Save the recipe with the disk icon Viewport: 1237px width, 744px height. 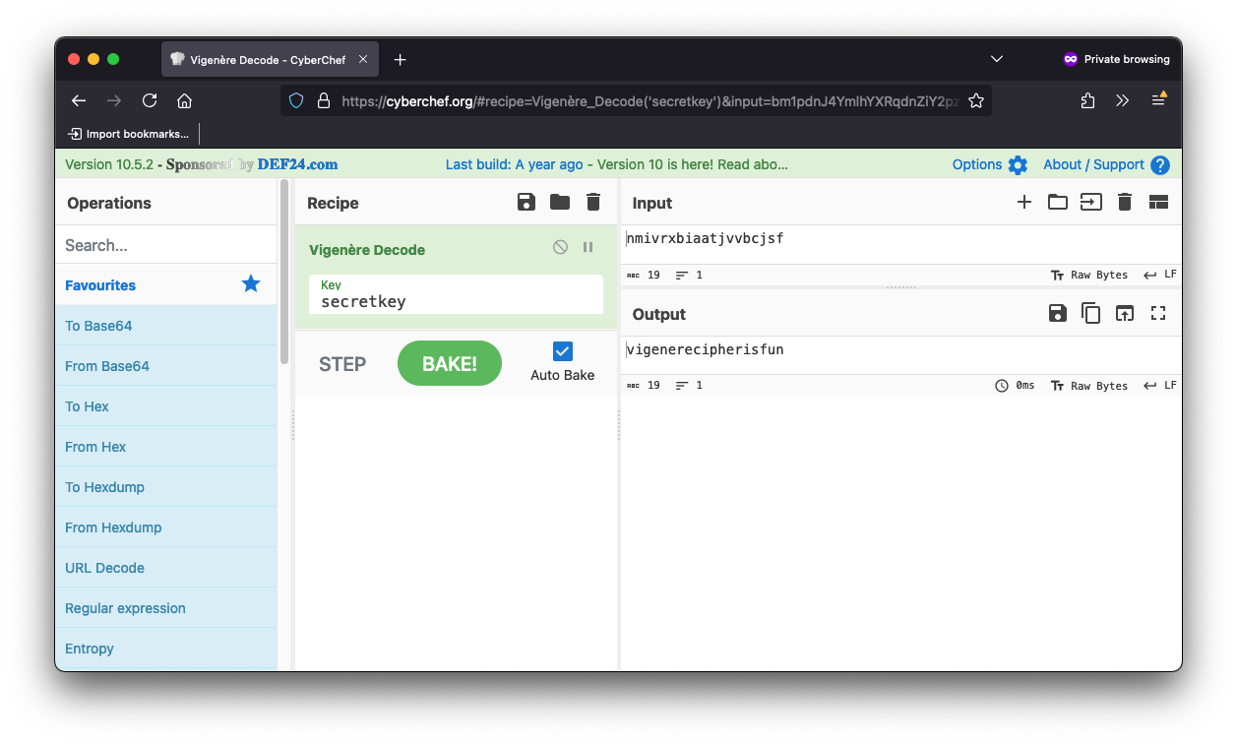pyautogui.click(x=526, y=203)
